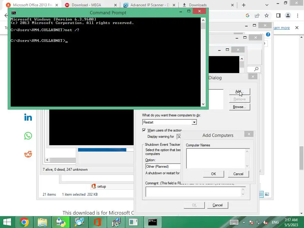The height and width of the screenshot is (228, 304).
Task: Open the touch keyboard tray icon
Action: click(x=234, y=222)
